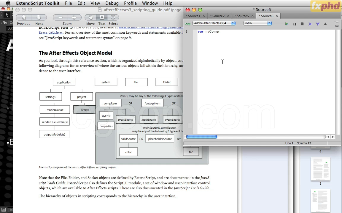Zoom out with the minus button in PDF viewer
Image resolution: width=342 pixels, height=213 pixels.
[60, 17]
